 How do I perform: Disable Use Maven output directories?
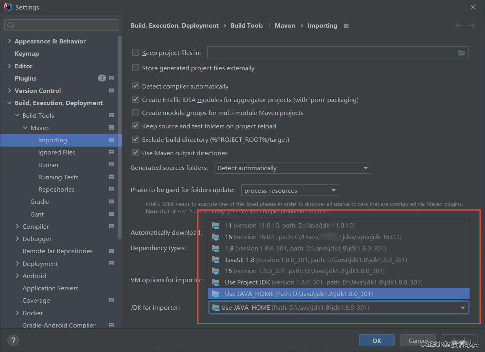135,152
